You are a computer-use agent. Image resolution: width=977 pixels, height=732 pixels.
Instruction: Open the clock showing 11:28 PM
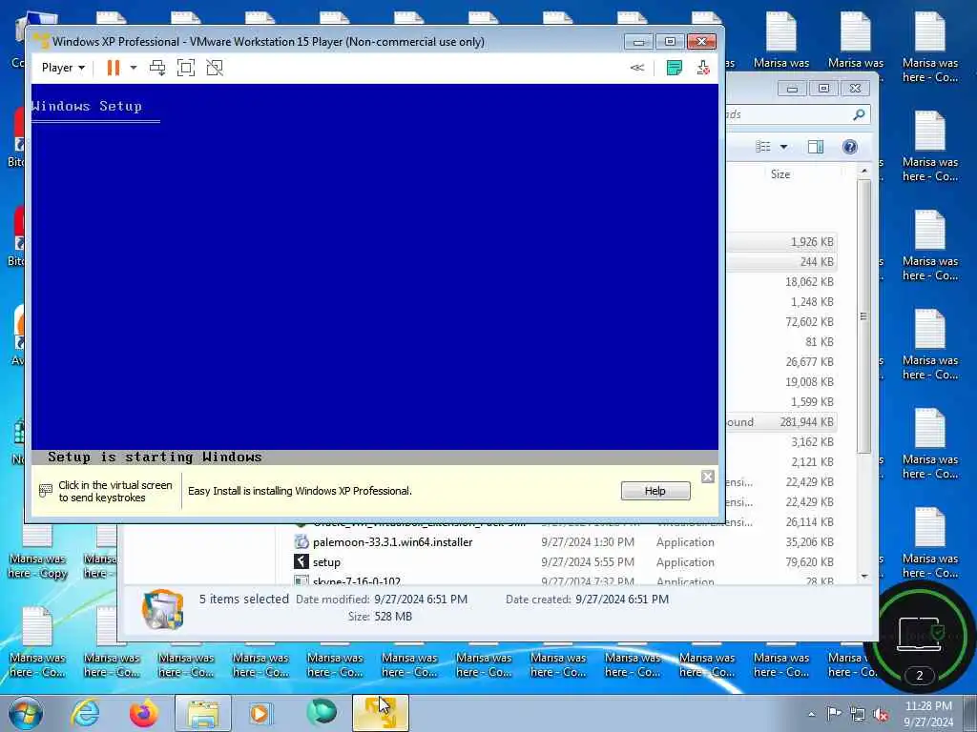coord(928,714)
